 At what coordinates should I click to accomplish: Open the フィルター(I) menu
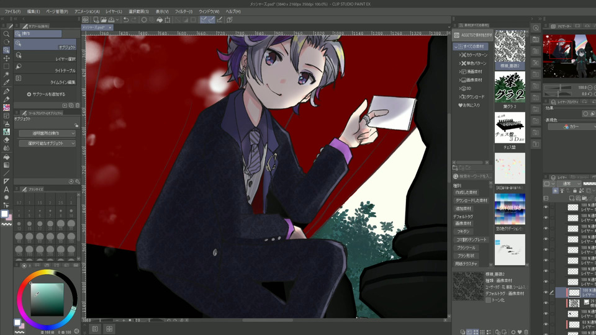point(184,11)
